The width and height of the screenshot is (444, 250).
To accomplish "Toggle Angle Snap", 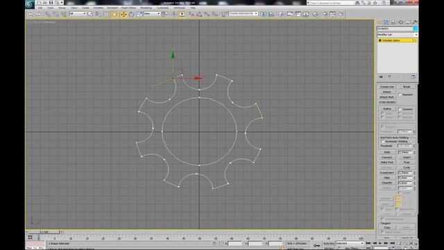I will click(199, 14).
